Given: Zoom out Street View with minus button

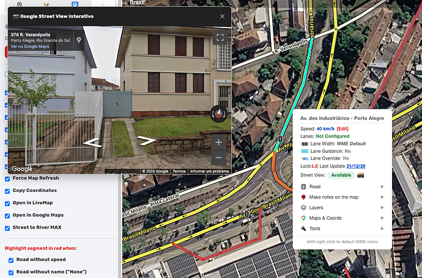Looking at the screenshot, I should coord(218,158).
